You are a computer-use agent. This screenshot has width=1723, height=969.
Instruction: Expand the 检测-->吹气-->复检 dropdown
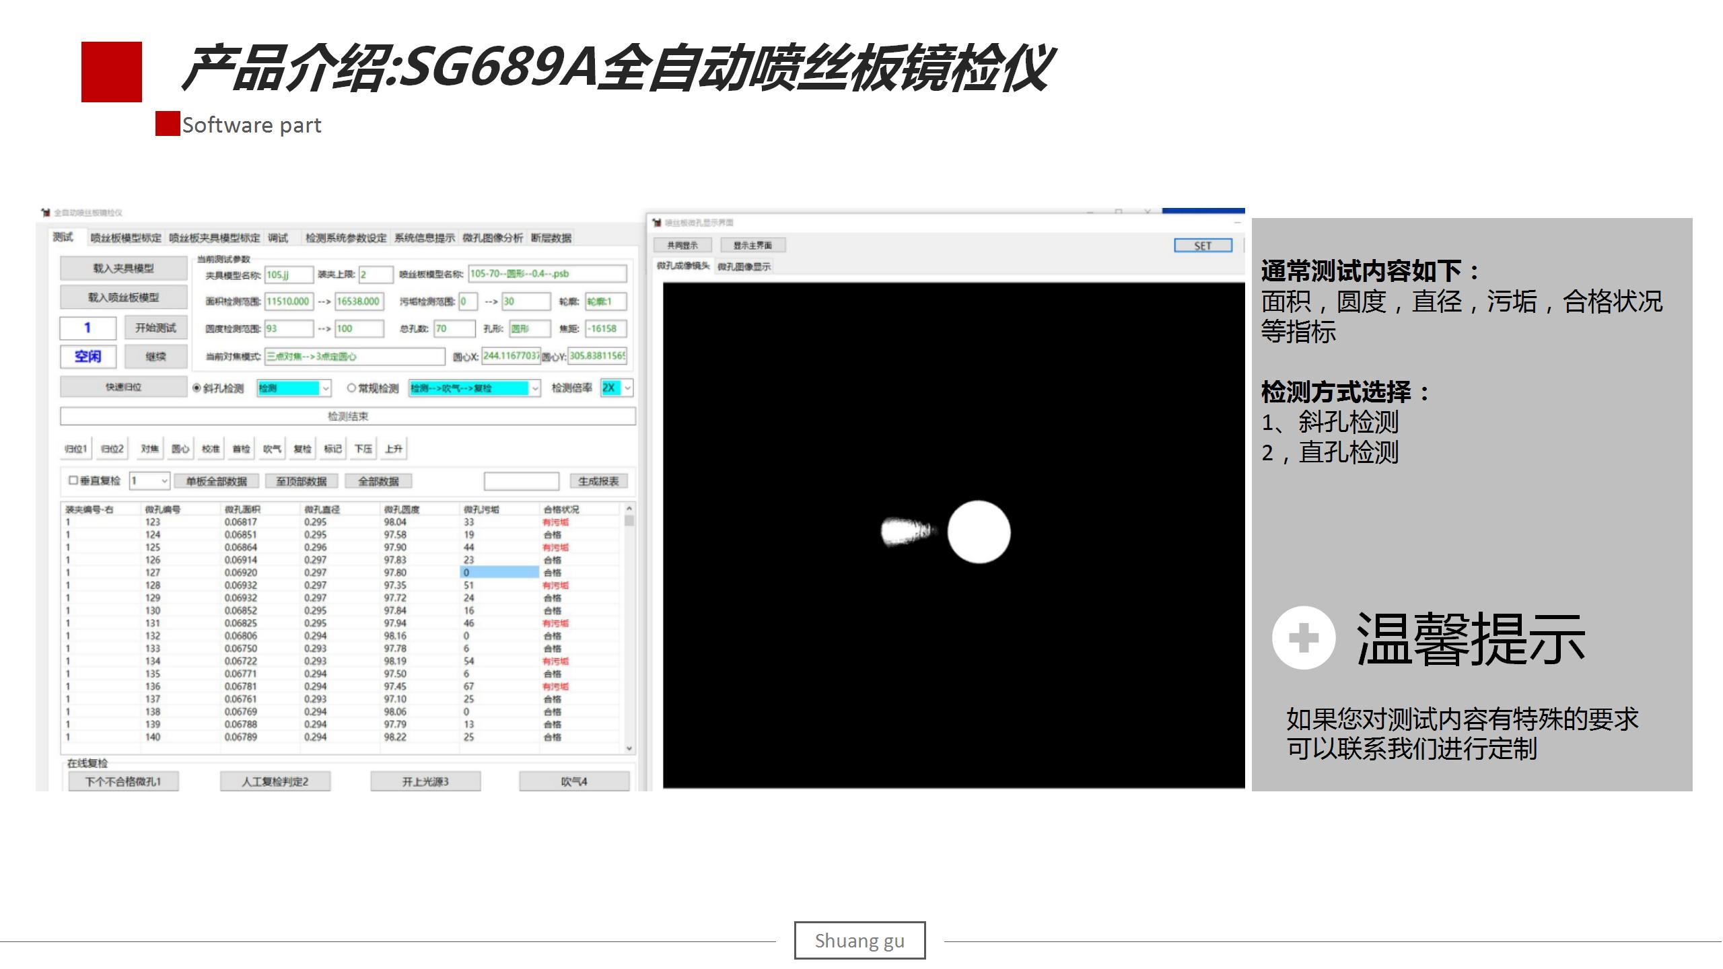(x=535, y=388)
